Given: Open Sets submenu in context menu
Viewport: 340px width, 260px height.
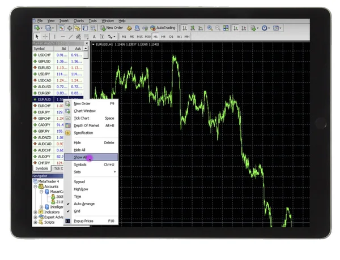Looking at the screenshot, I should pyautogui.click(x=91, y=172).
